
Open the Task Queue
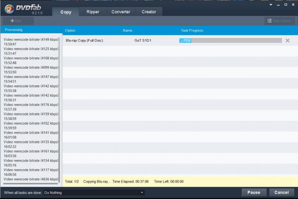tap(279, 21)
